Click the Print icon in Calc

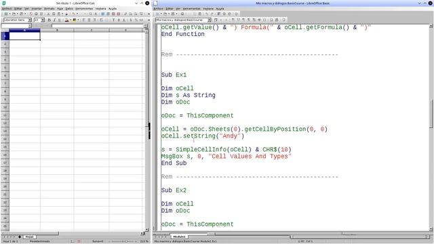tap(36, 14)
